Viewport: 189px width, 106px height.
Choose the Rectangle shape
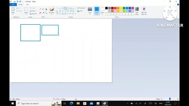click(x=65, y=8)
